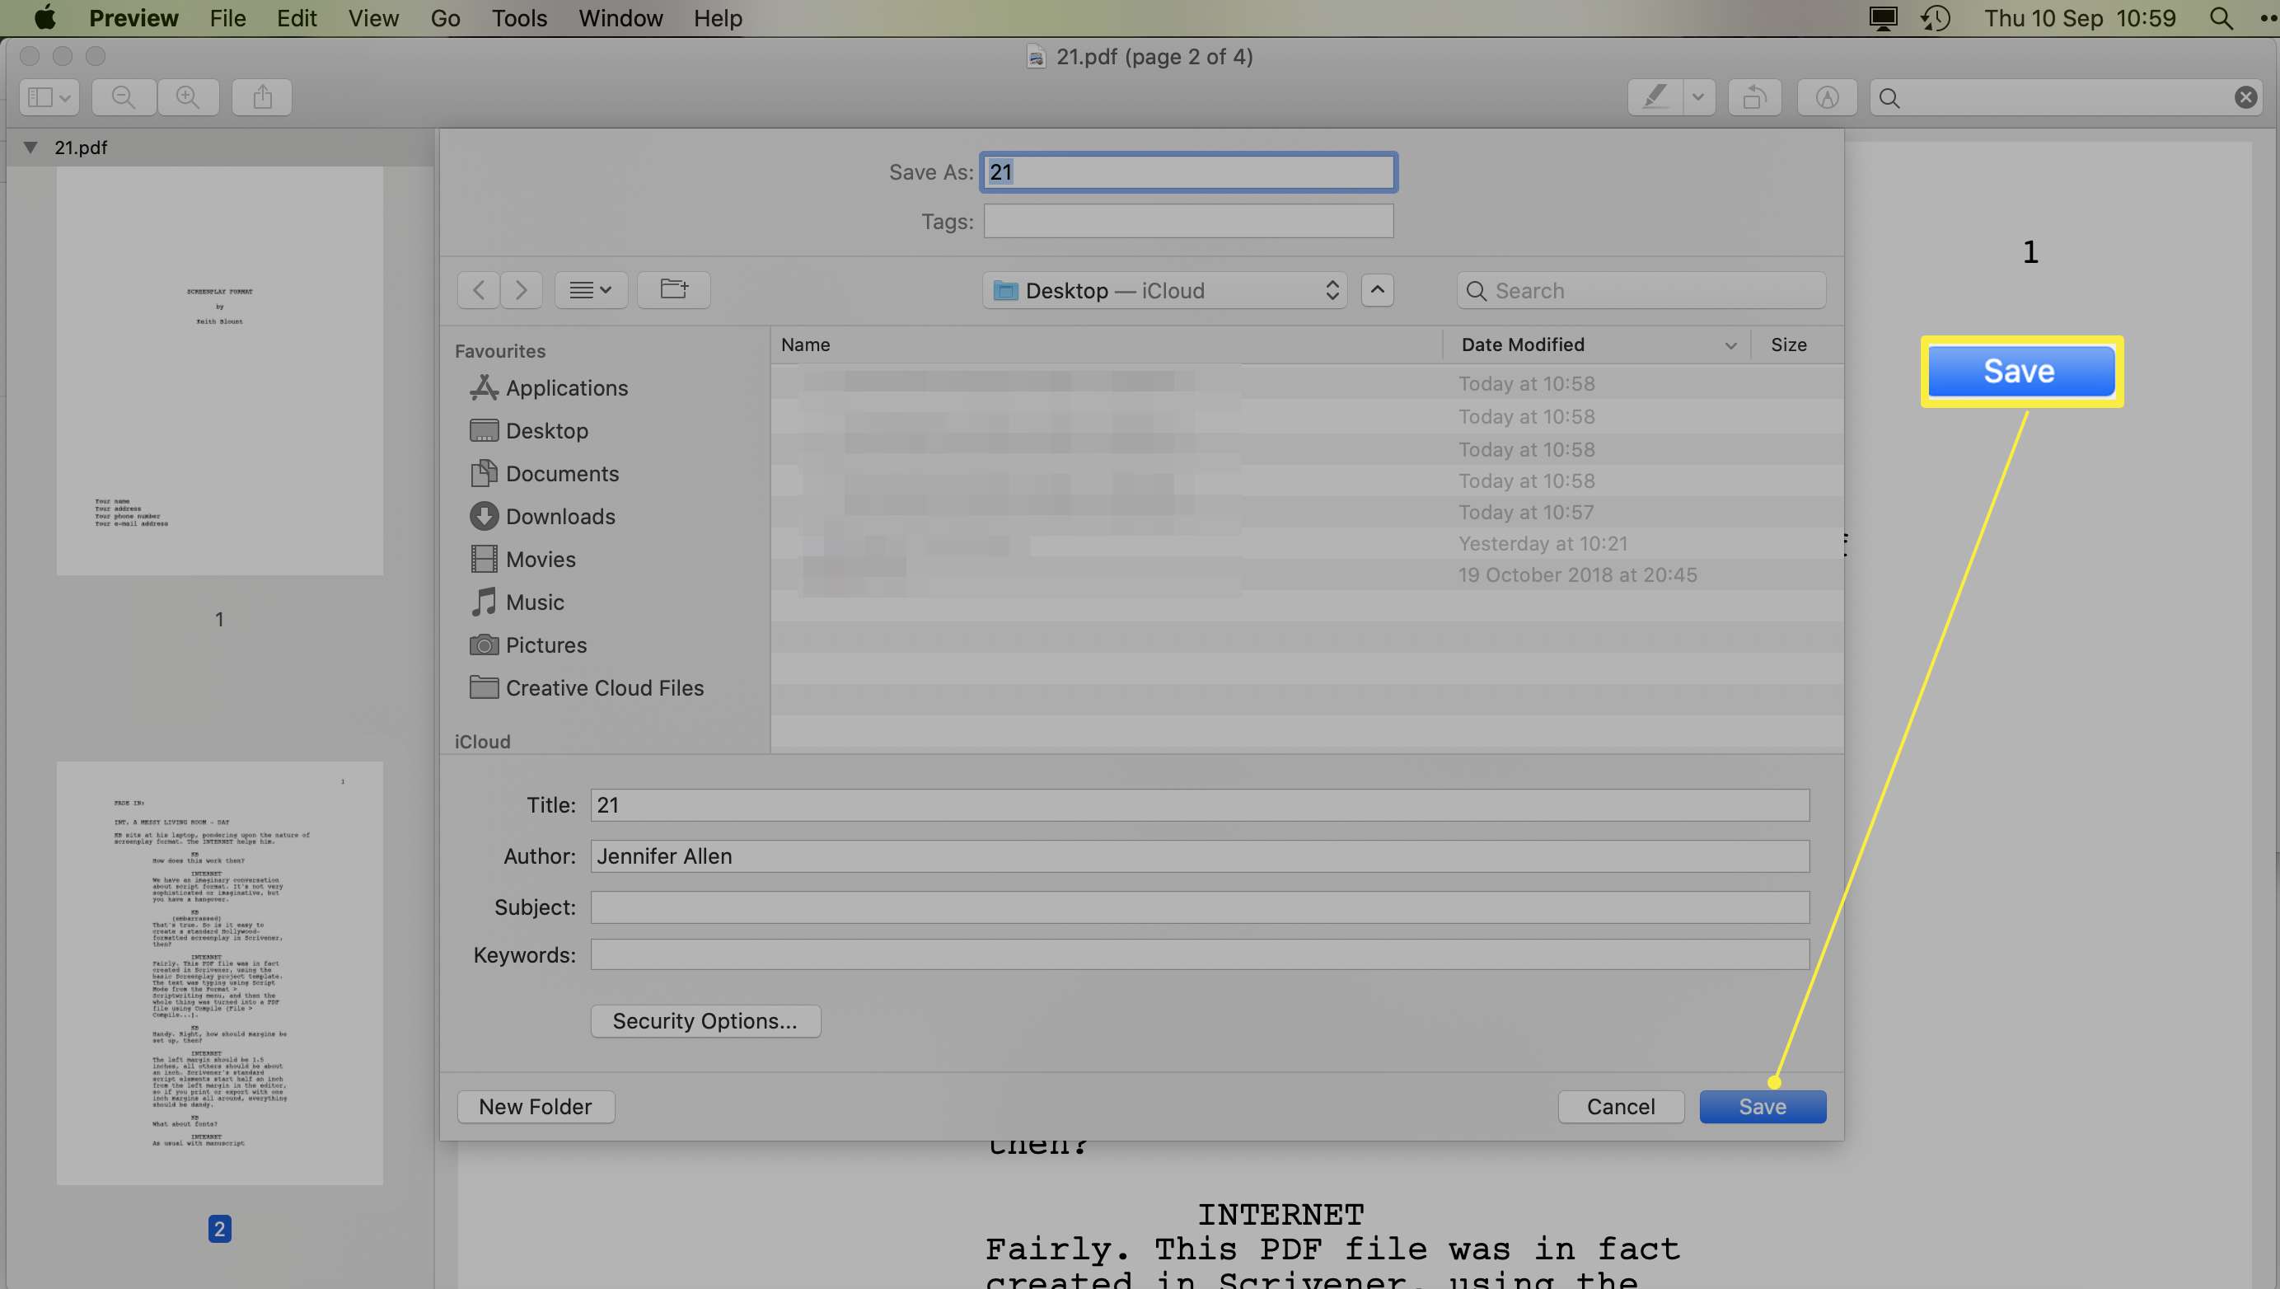Click the Title field containing 21
This screenshot has height=1289, width=2280.
(1201, 804)
